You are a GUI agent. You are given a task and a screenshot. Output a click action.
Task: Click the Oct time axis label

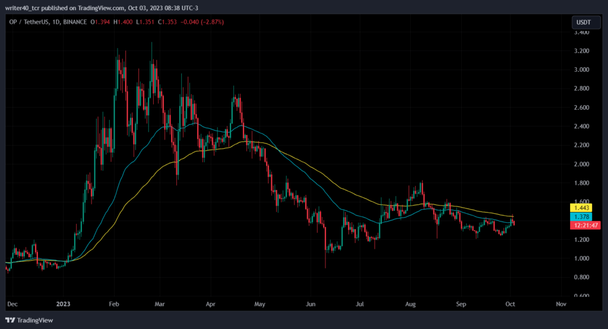510,304
